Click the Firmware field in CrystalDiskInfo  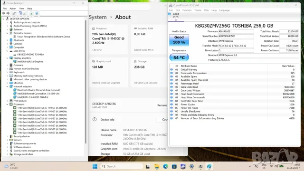coord(236,31)
